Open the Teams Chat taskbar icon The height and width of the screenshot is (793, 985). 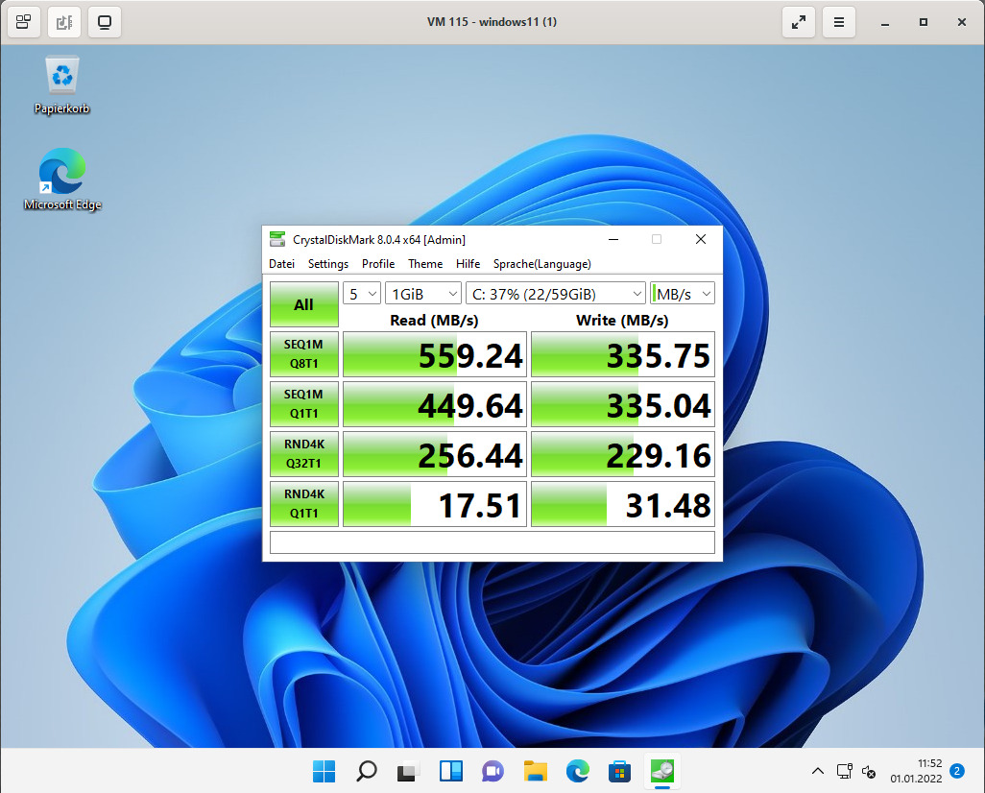tap(493, 771)
